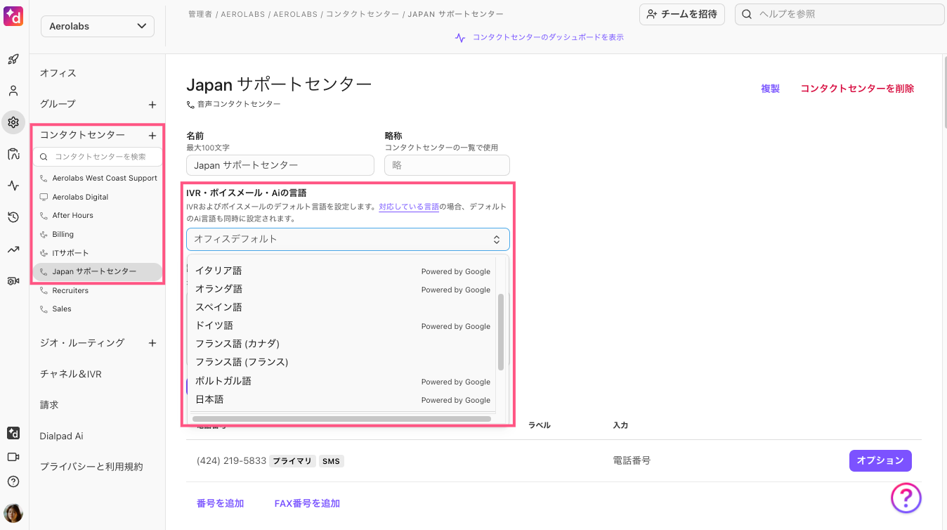
Task: Click the pulse icon beside dashboard link
Action: pos(460,38)
